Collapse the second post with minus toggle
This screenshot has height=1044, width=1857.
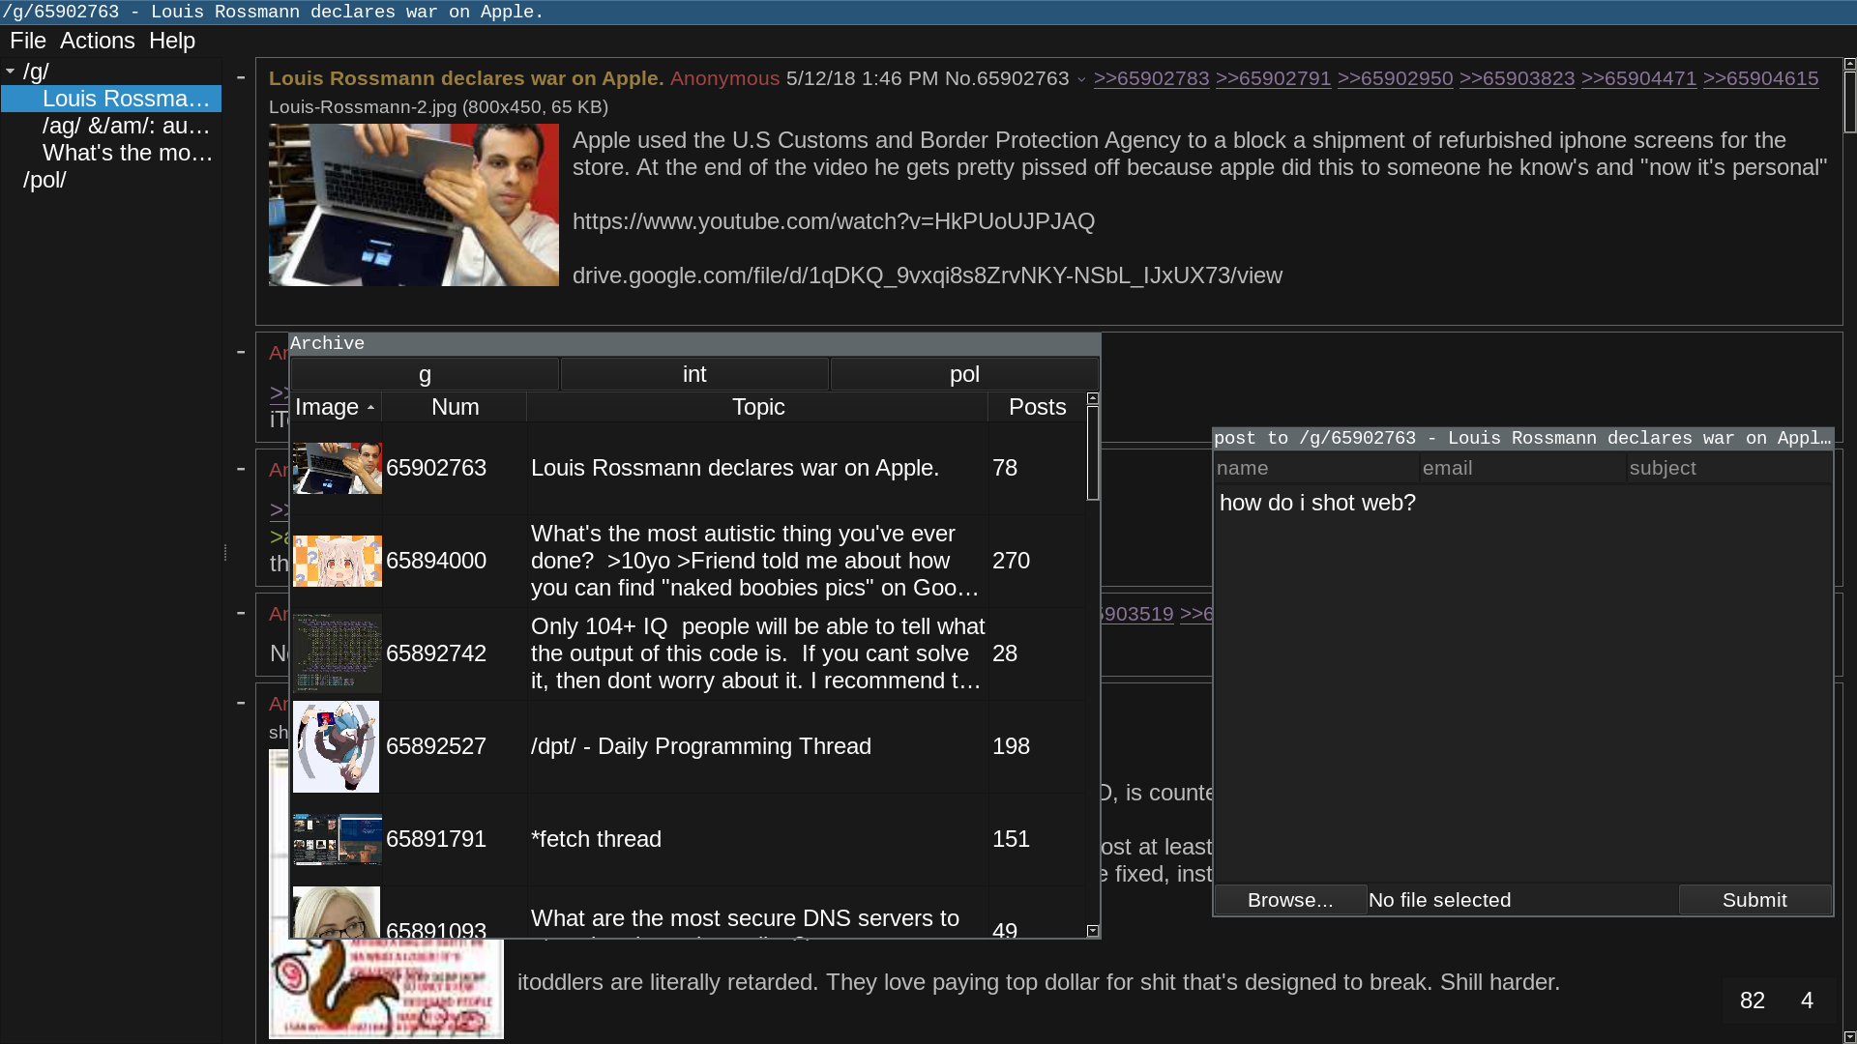tap(241, 352)
